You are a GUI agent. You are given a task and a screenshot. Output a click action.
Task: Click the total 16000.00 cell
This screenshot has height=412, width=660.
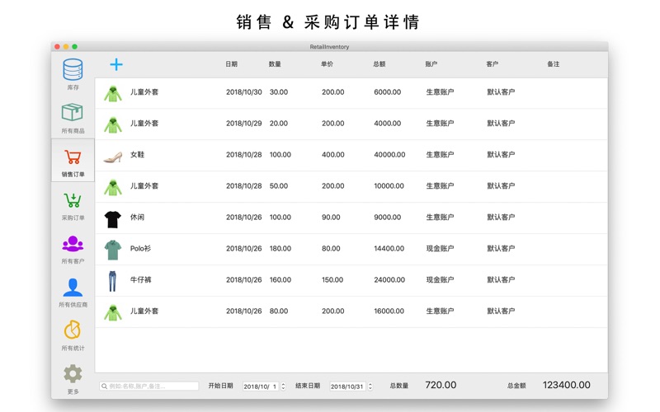389,311
